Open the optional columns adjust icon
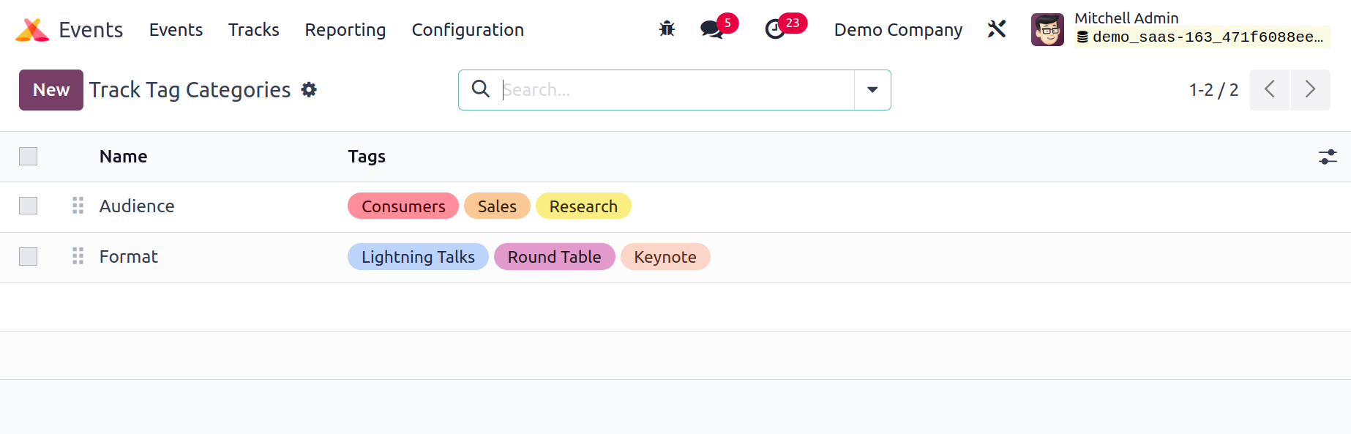This screenshot has height=434, width=1351. pyautogui.click(x=1328, y=157)
